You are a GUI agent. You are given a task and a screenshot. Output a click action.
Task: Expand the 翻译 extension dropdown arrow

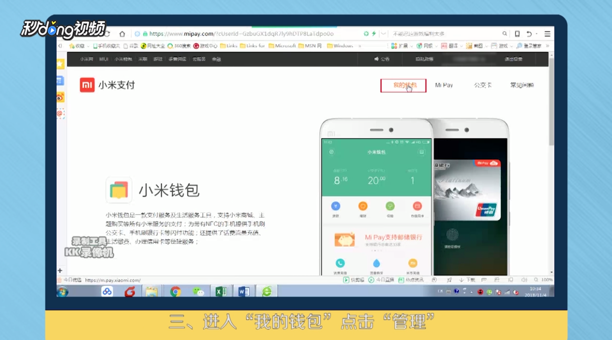click(461, 45)
